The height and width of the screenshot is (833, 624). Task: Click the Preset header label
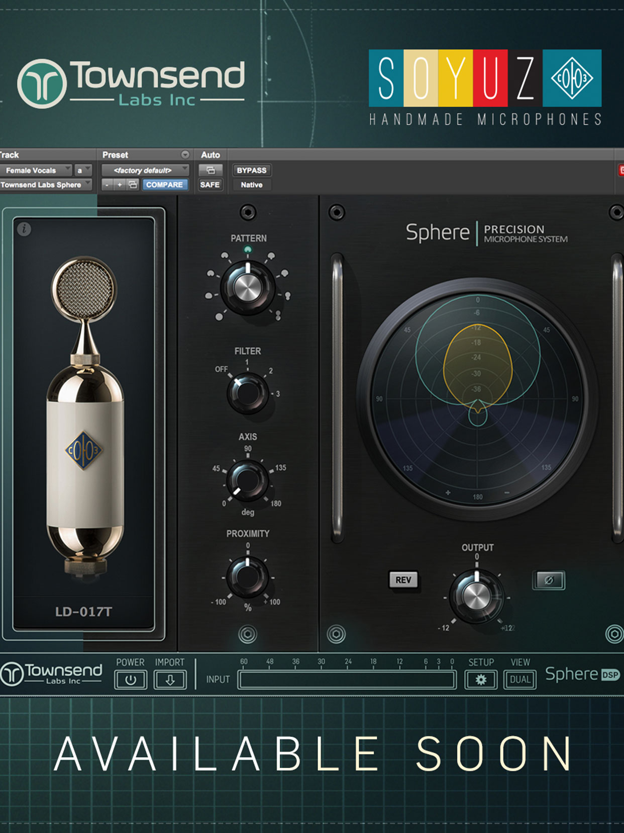pyautogui.click(x=115, y=155)
